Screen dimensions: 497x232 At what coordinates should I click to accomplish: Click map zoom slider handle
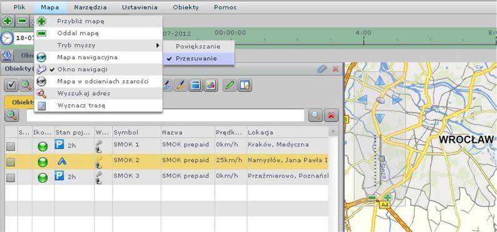[382, 158]
